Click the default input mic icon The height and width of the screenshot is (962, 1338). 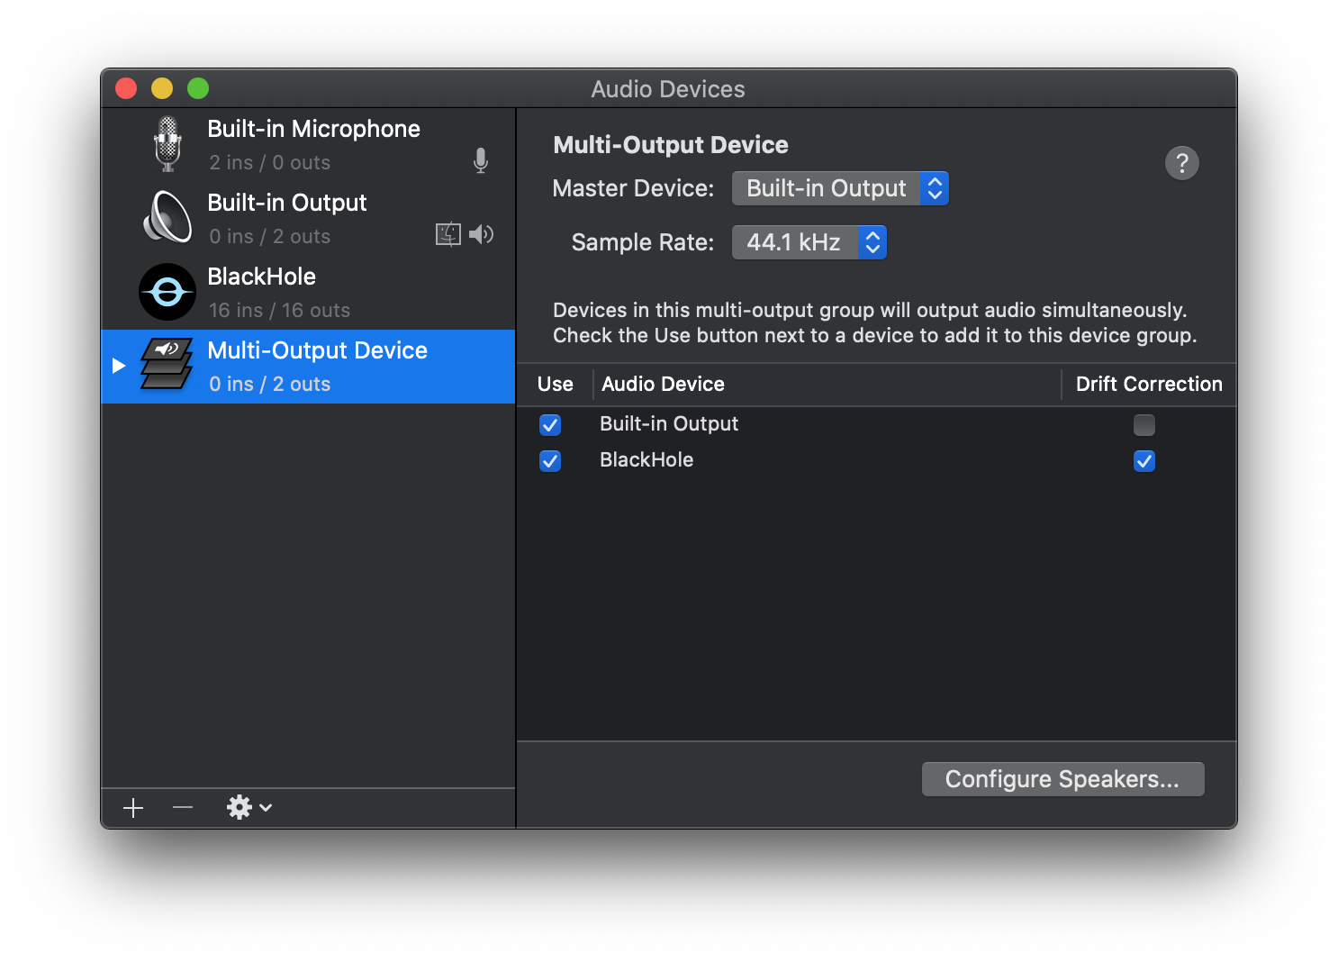(x=480, y=160)
